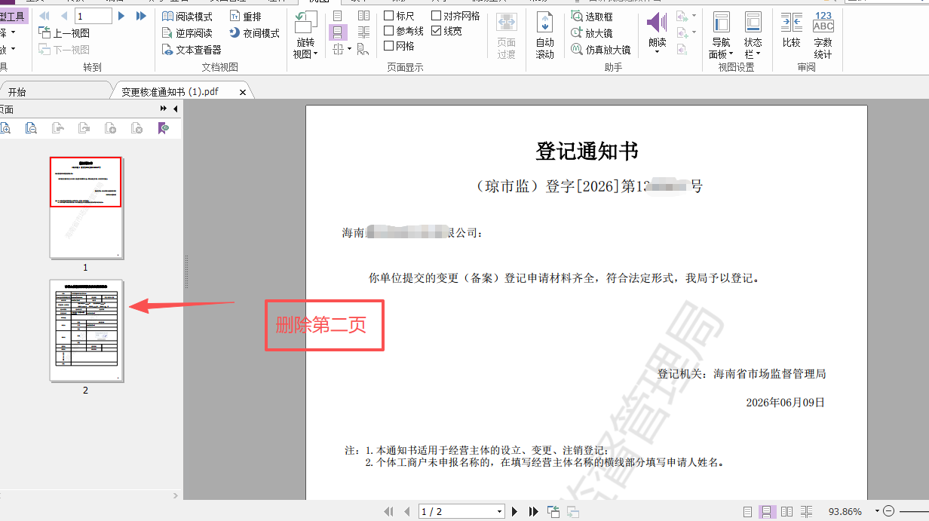Click the ribbon page number input field
929x521 pixels.
tap(93, 16)
